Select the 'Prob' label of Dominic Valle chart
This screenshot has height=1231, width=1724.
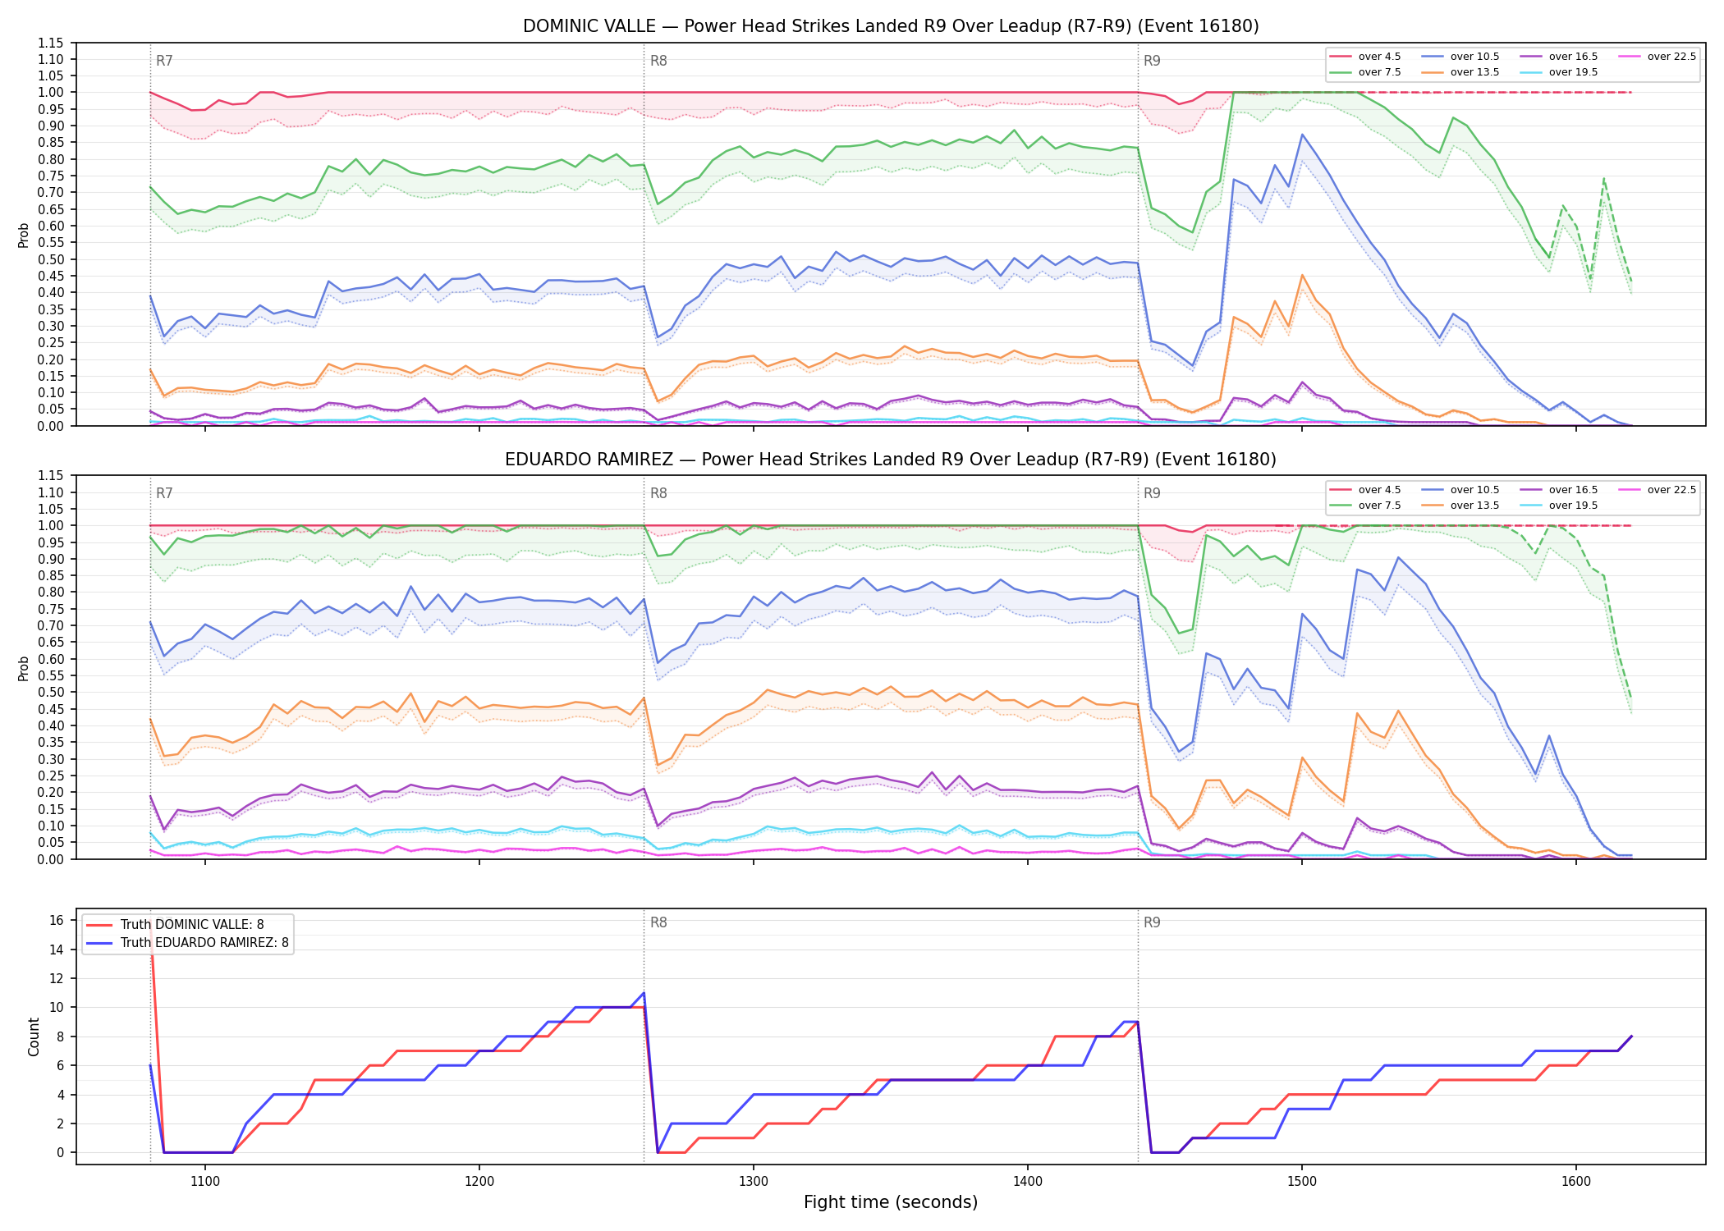click(24, 235)
